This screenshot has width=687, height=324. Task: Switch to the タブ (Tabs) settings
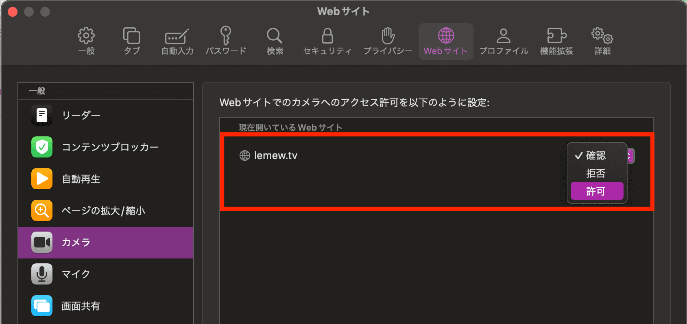point(131,41)
